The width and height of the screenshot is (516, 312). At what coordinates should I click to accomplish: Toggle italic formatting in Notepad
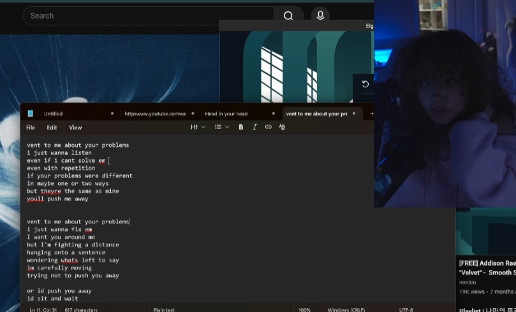click(254, 127)
